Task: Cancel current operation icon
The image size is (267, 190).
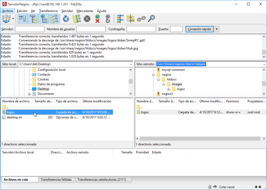Action: (87, 19)
